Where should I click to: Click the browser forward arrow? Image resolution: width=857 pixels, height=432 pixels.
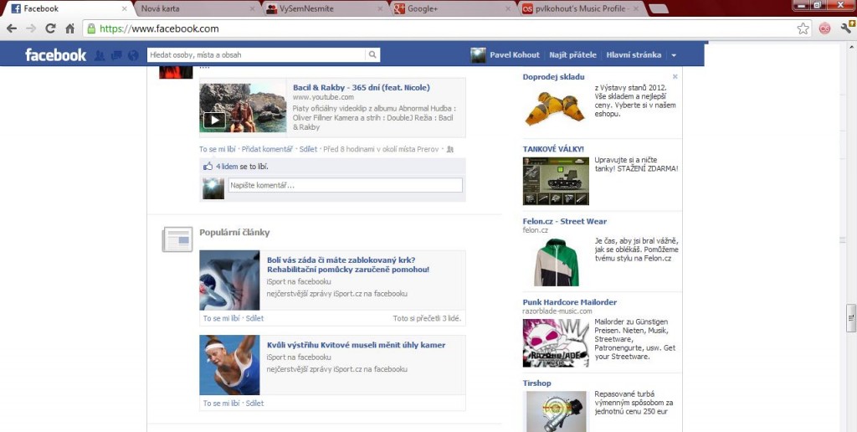tap(31, 28)
